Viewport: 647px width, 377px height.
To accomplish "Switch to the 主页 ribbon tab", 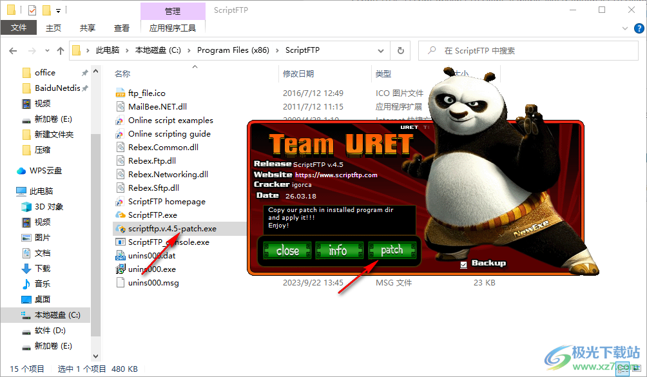I will pos(53,28).
